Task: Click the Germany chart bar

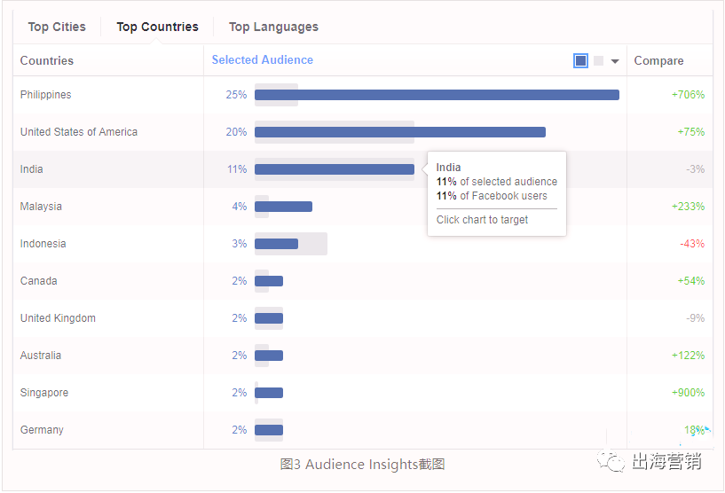Action: (x=269, y=430)
